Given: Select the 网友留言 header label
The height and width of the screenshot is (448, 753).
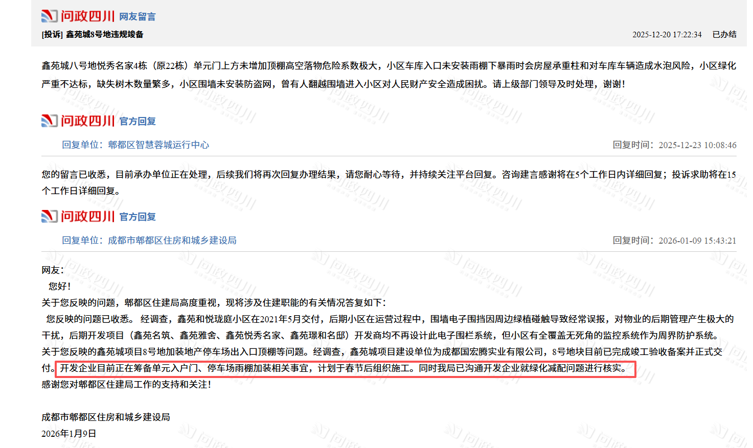Looking at the screenshot, I should [x=138, y=17].
